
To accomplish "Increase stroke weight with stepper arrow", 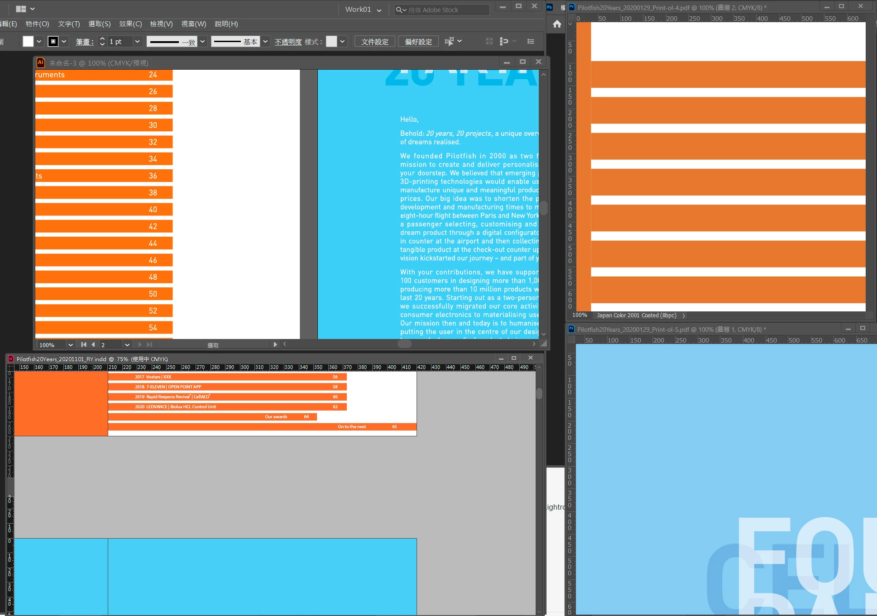I will click(102, 39).
